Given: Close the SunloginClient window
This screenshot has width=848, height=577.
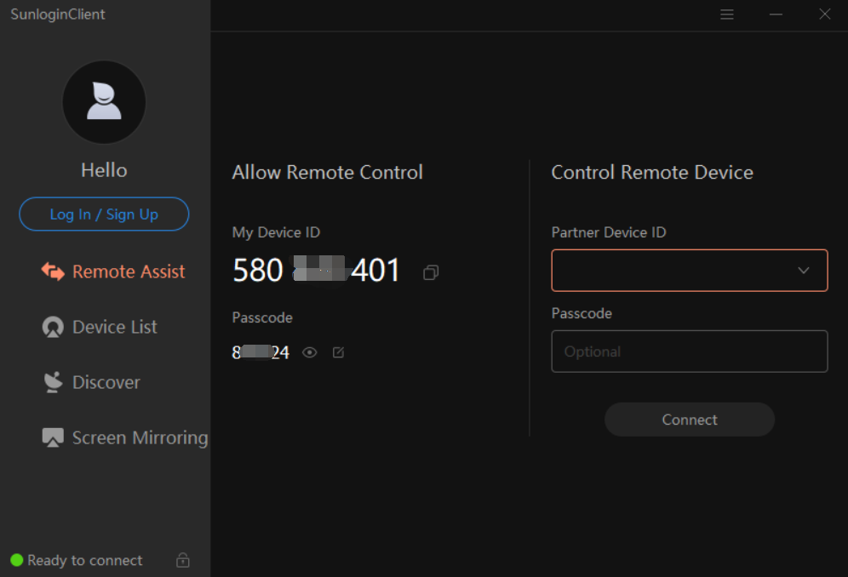Looking at the screenshot, I should [824, 14].
